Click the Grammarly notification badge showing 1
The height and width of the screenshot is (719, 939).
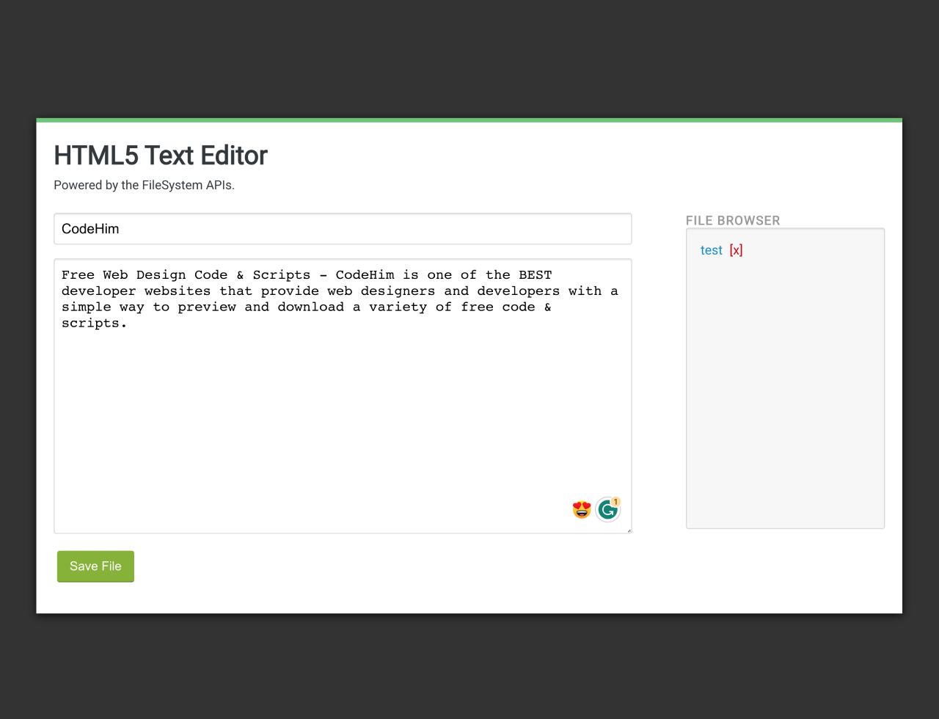coord(615,502)
